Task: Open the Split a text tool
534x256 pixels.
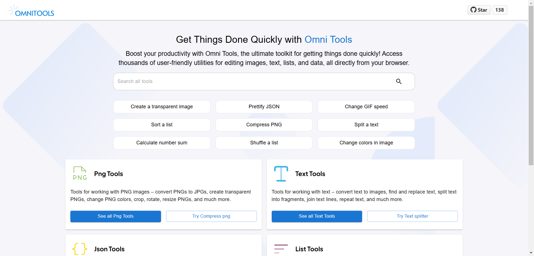Action: pyautogui.click(x=366, y=125)
